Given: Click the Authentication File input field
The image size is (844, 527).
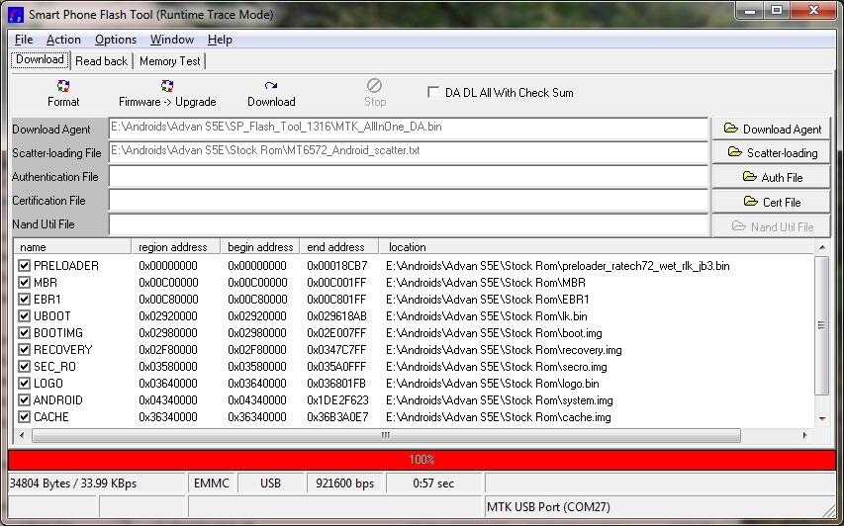Looking at the screenshot, I should pyautogui.click(x=408, y=177).
